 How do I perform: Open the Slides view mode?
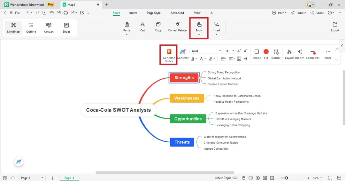66,28
